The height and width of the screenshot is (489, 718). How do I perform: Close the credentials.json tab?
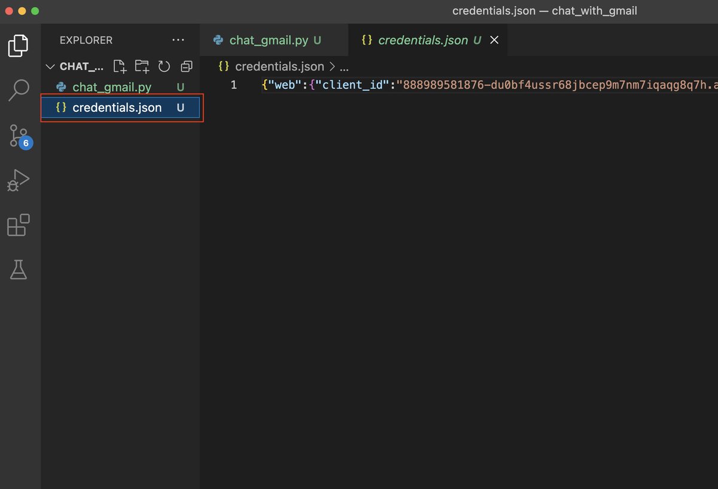click(x=494, y=40)
